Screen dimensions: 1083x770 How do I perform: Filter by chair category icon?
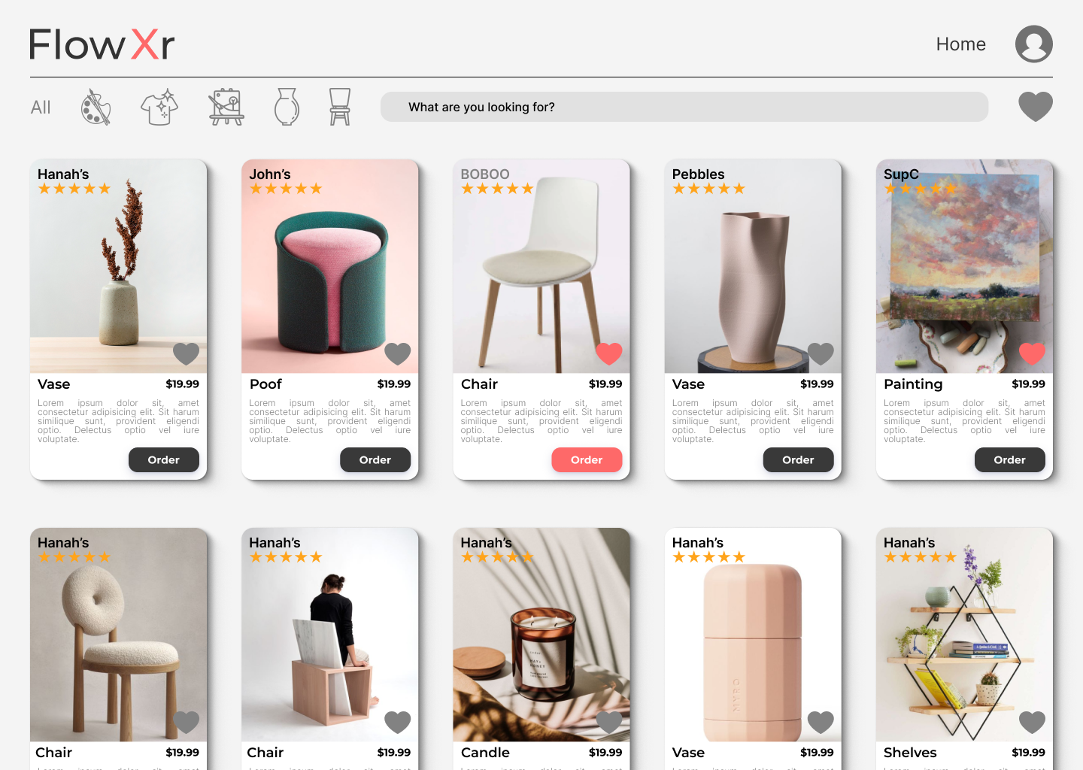340,107
